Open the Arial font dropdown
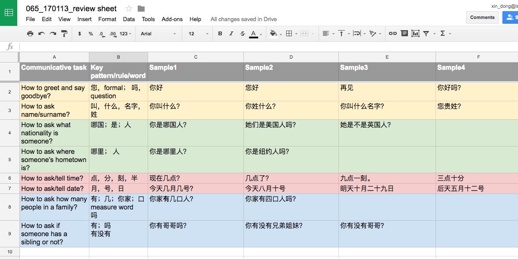This screenshot has width=518, height=259. click(158, 33)
